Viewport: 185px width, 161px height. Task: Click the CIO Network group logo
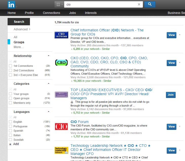(x=61, y=35)
